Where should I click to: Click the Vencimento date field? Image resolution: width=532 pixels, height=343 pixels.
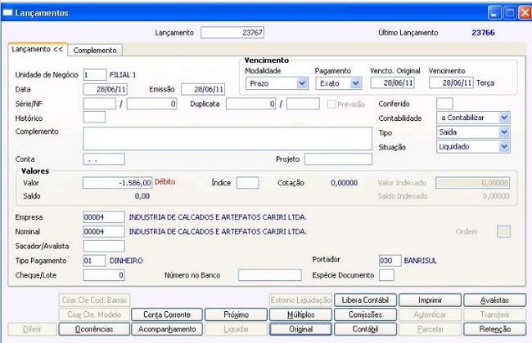pyautogui.click(x=451, y=82)
